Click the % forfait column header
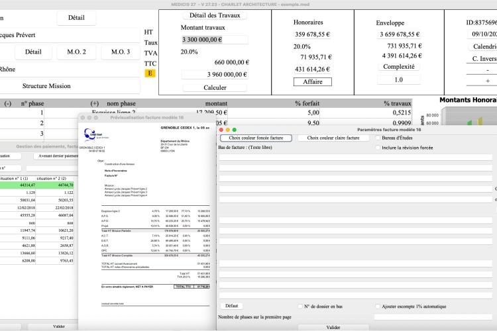497x331 pixels. click(x=307, y=103)
